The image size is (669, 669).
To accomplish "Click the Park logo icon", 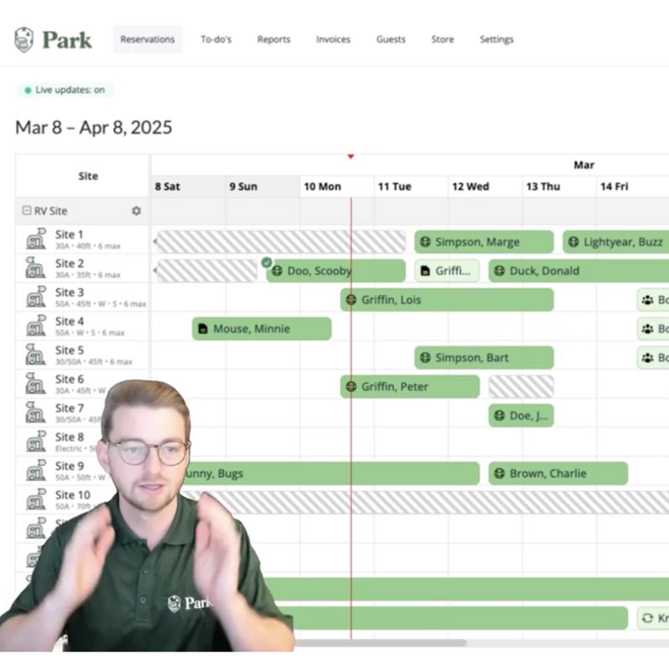I will click(x=24, y=39).
